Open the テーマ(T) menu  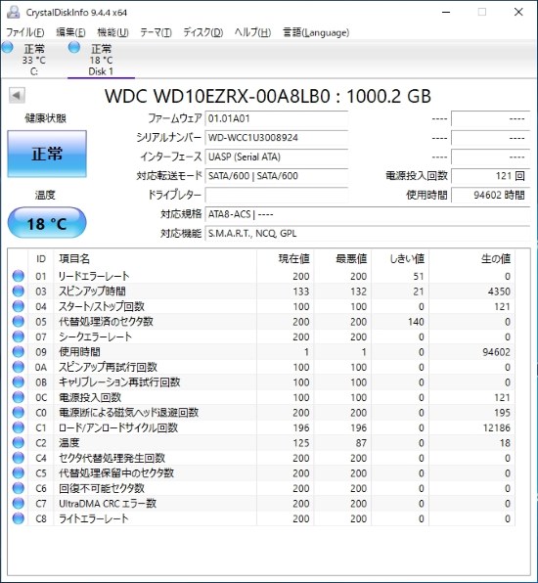click(156, 32)
